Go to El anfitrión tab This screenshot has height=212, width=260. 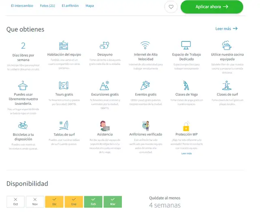[70, 6]
